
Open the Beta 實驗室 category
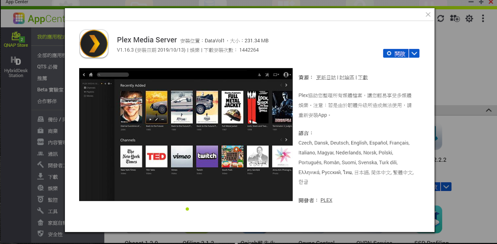click(x=50, y=90)
